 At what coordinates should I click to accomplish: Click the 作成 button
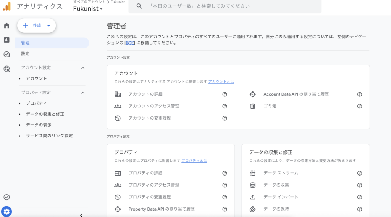[x=36, y=26]
